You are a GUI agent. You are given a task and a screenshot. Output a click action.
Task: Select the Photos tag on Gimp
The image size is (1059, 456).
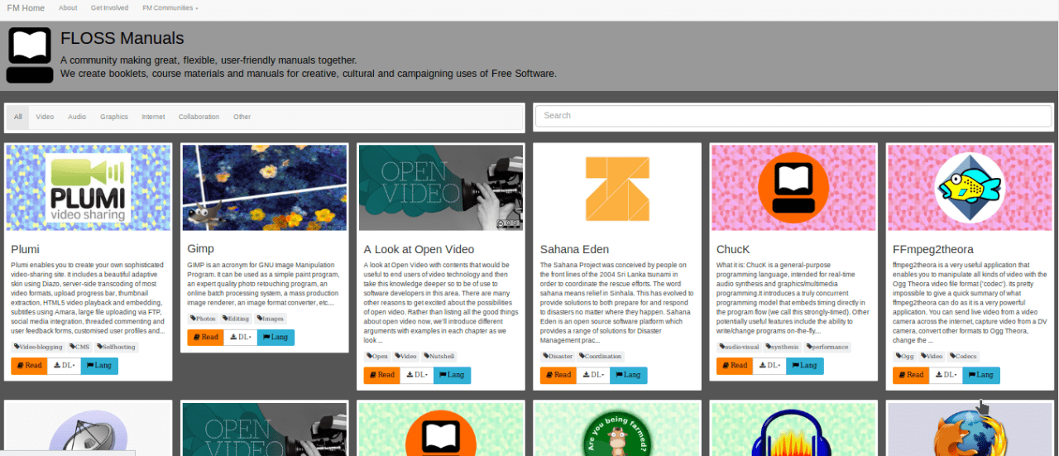(x=203, y=319)
